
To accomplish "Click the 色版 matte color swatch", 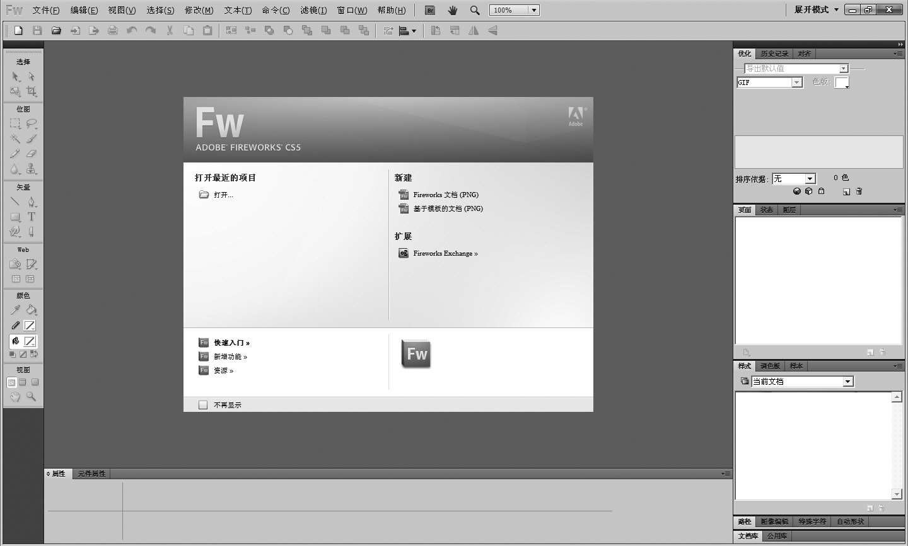I will pos(841,82).
